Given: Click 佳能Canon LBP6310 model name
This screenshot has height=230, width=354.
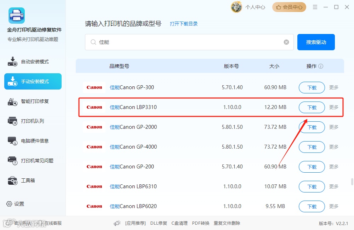Looking at the screenshot, I should tap(133, 186).
